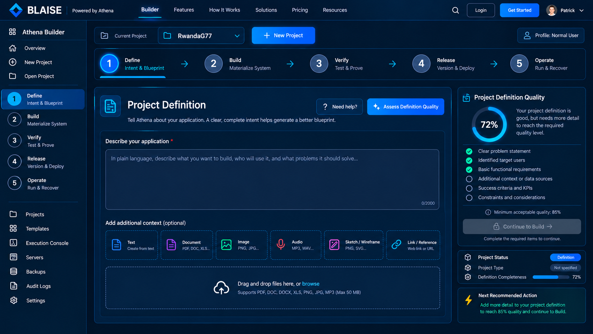Click the Servers icon in sidebar
The width and height of the screenshot is (593, 334).
pyautogui.click(x=13, y=257)
